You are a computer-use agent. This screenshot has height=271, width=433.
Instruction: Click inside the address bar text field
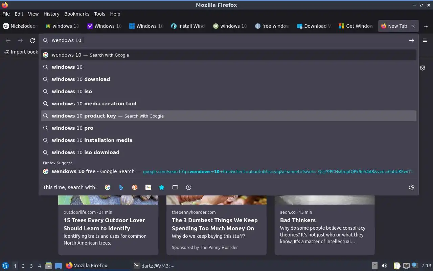[228, 40]
